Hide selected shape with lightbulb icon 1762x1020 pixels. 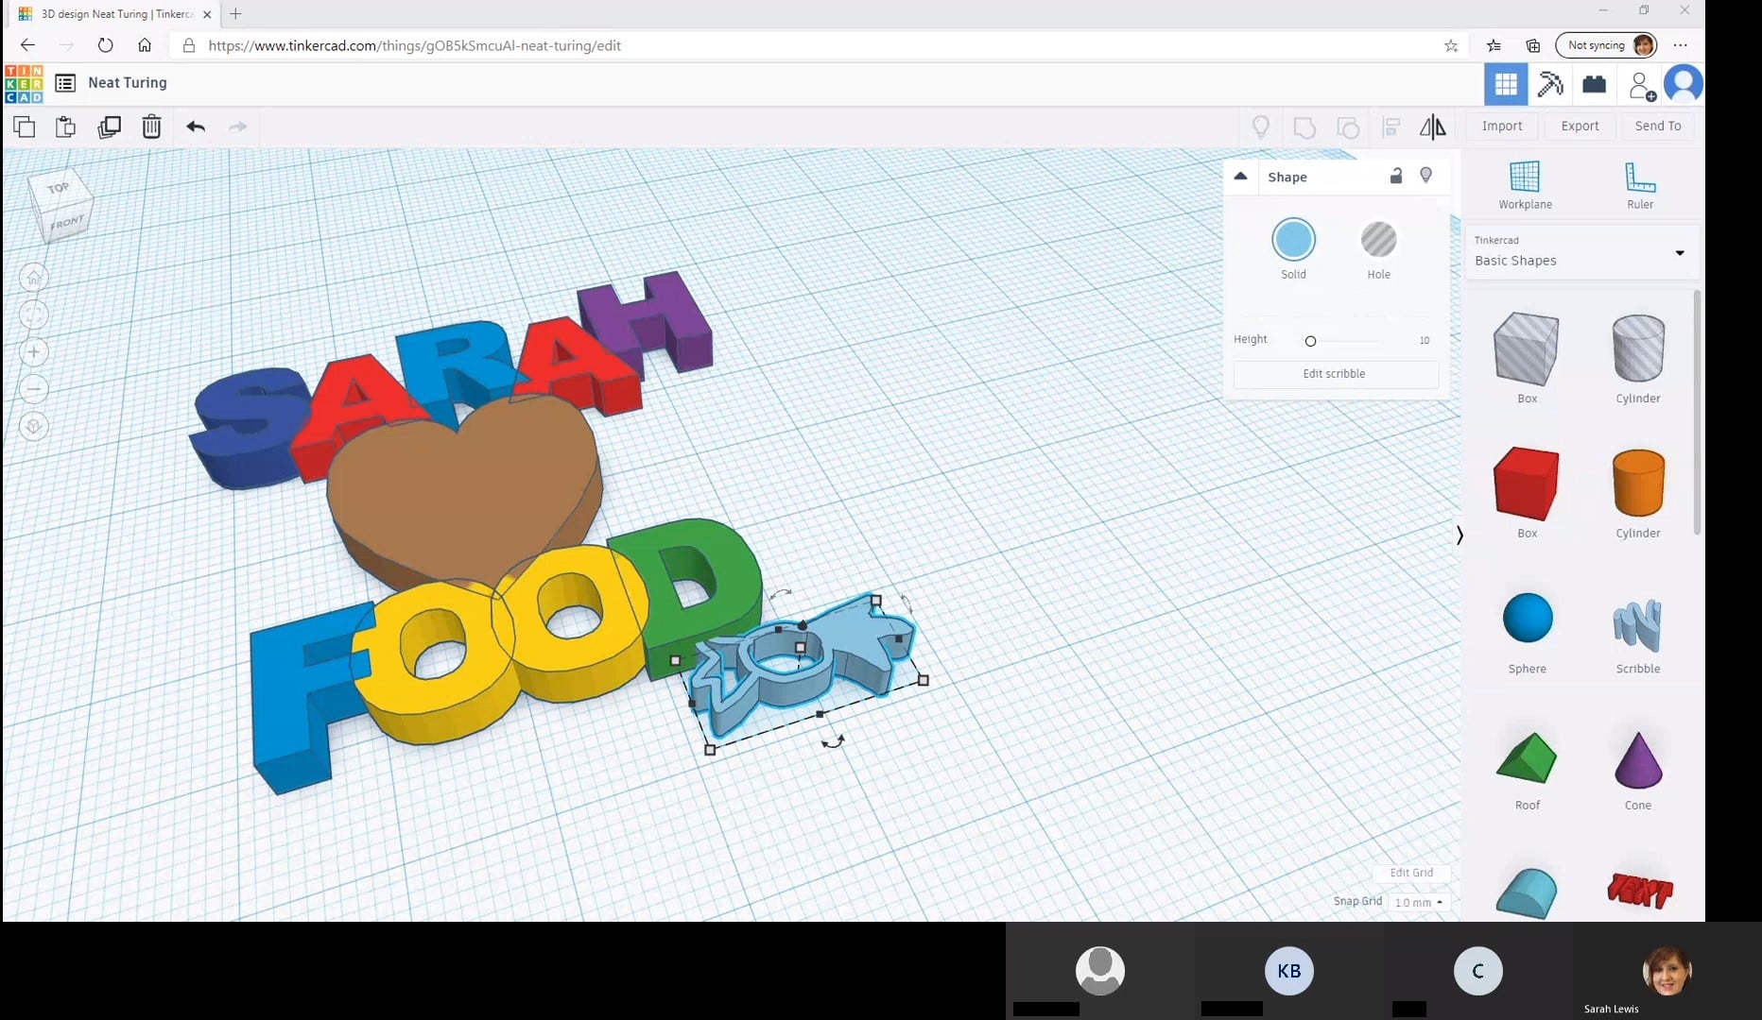point(1426,176)
